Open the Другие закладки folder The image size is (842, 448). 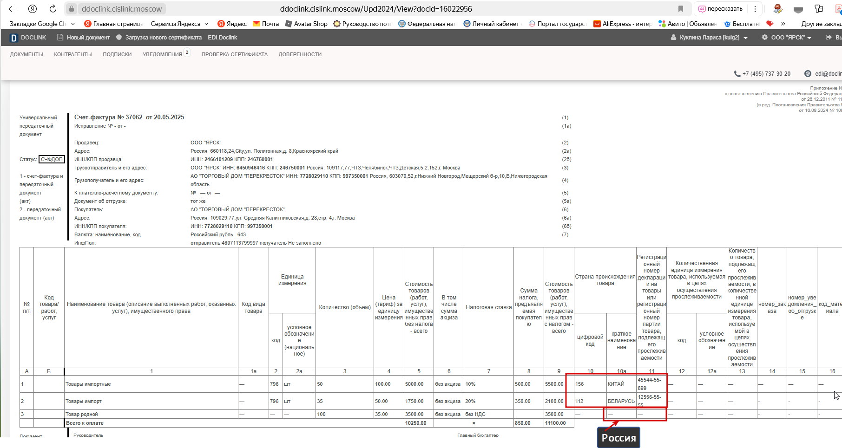[821, 24]
